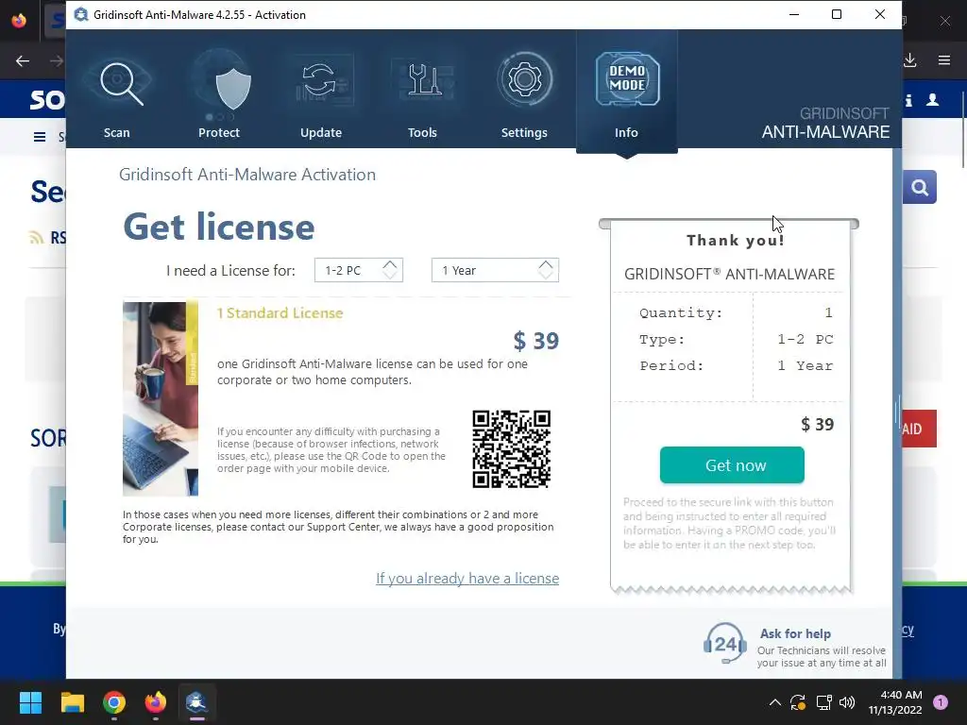Click Firefox back arrow button

click(x=23, y=60)
